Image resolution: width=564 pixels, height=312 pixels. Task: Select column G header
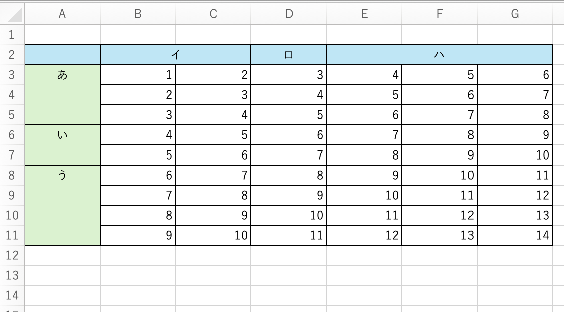click(515, 14)
